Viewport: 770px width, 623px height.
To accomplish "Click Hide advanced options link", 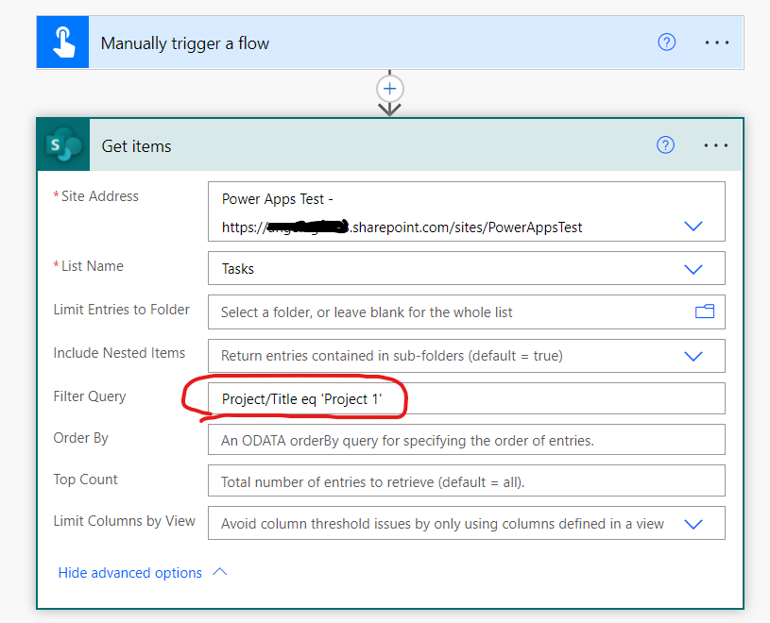I will 130,572.
